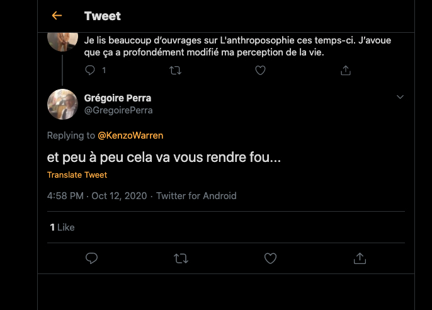Image resolution: width=432 pixels, height=310 pixels.
Task: Reply to Grégoire Perra's tweet
Action: [x=91, y=258]
